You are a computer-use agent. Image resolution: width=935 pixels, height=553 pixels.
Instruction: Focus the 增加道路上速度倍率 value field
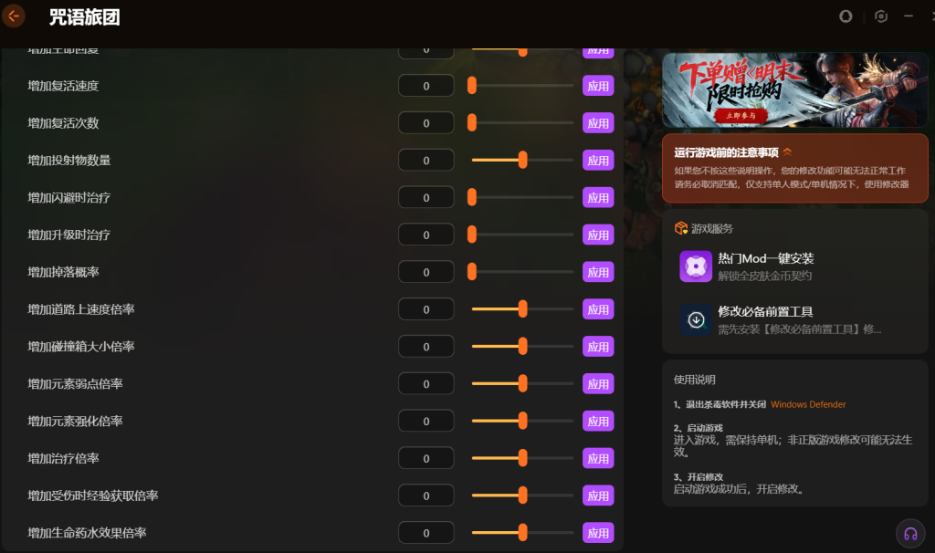click(x=425, y=309)
